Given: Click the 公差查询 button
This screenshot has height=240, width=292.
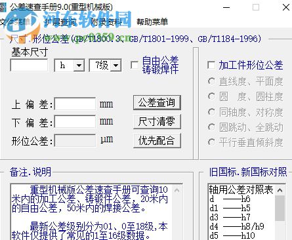Looking at the screenshot, I should coord(157,102).
